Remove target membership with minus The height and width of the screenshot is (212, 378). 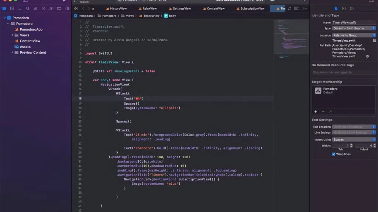click(x=323, y=112)
